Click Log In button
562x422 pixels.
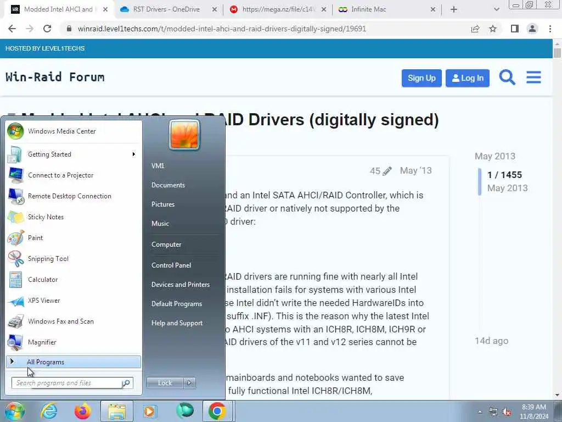[x=468, y=78]
